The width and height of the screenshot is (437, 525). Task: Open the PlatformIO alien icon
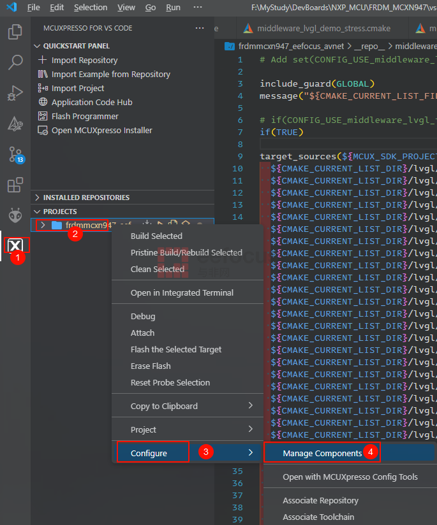(15, 215)
